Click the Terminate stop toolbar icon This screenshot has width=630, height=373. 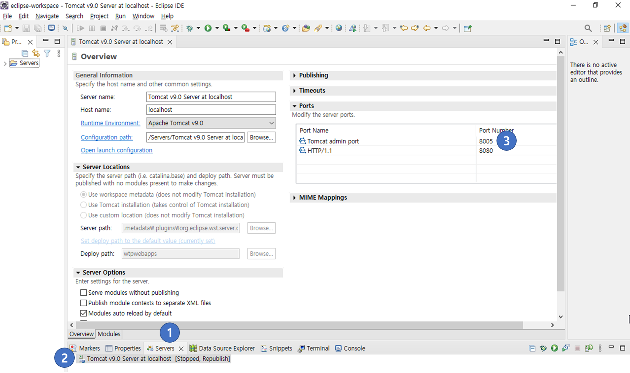(x=103, y=28)
